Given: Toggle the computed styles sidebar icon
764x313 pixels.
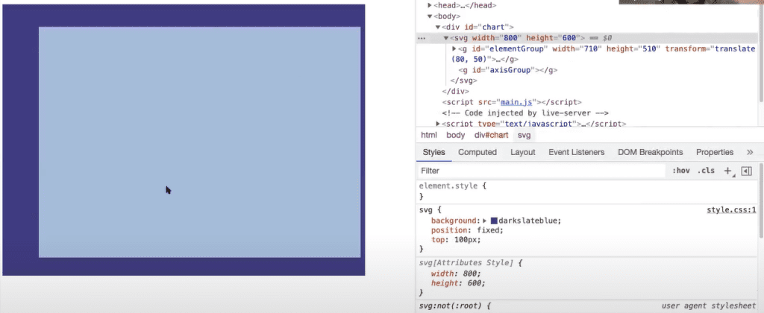Looking at the screenshot, I should pos(746,171).
